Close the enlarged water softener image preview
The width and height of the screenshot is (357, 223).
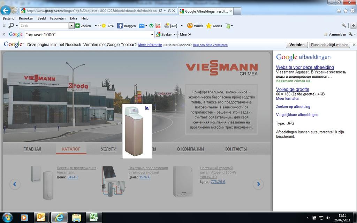point(147,108)
